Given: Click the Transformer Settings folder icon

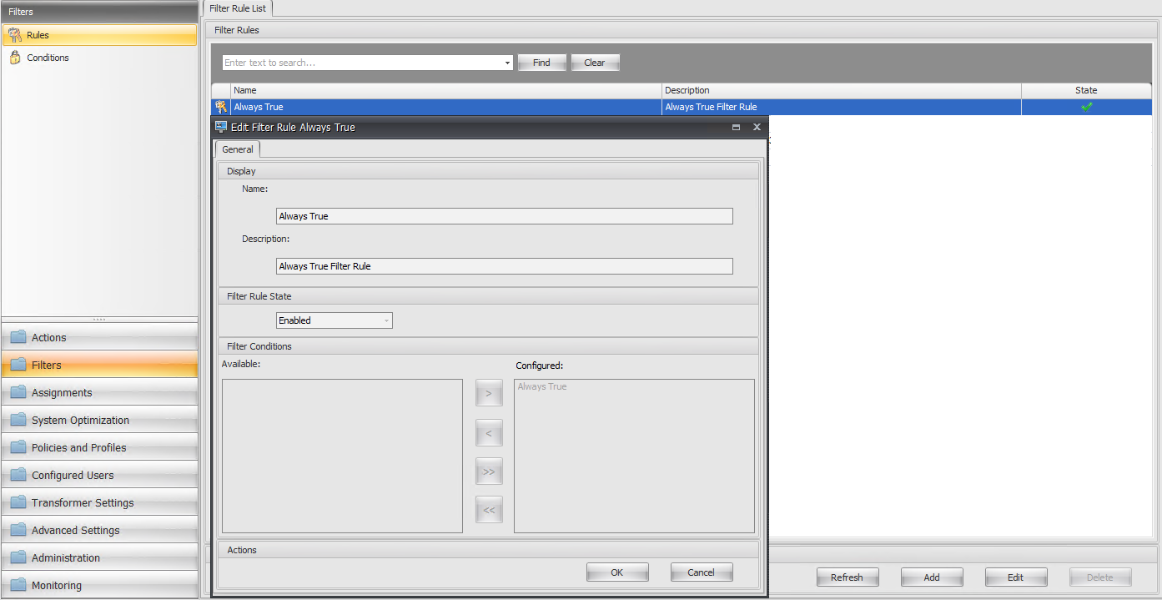Looking at the screenshot, I should [x=18, y=503].
